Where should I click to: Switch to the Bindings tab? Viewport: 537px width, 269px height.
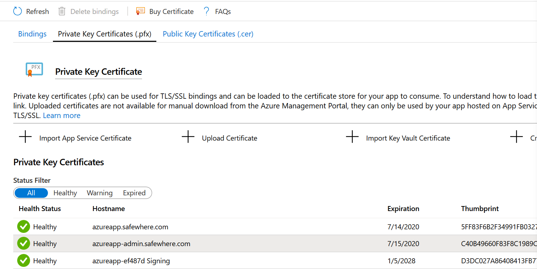point(33,34)
